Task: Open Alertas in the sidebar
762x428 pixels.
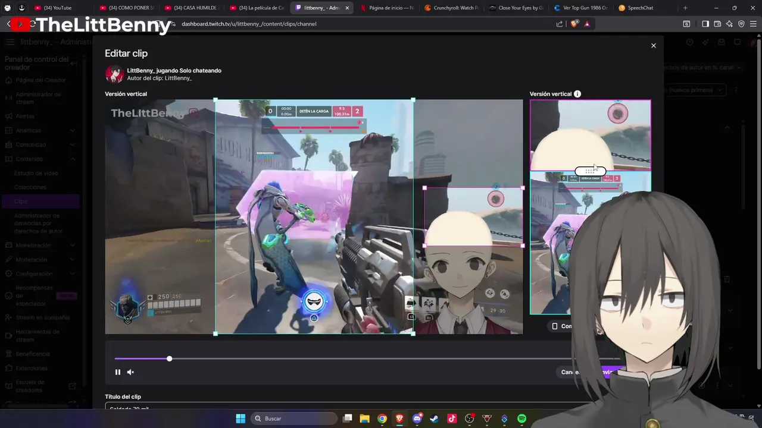Action: [x=40, y=116]
